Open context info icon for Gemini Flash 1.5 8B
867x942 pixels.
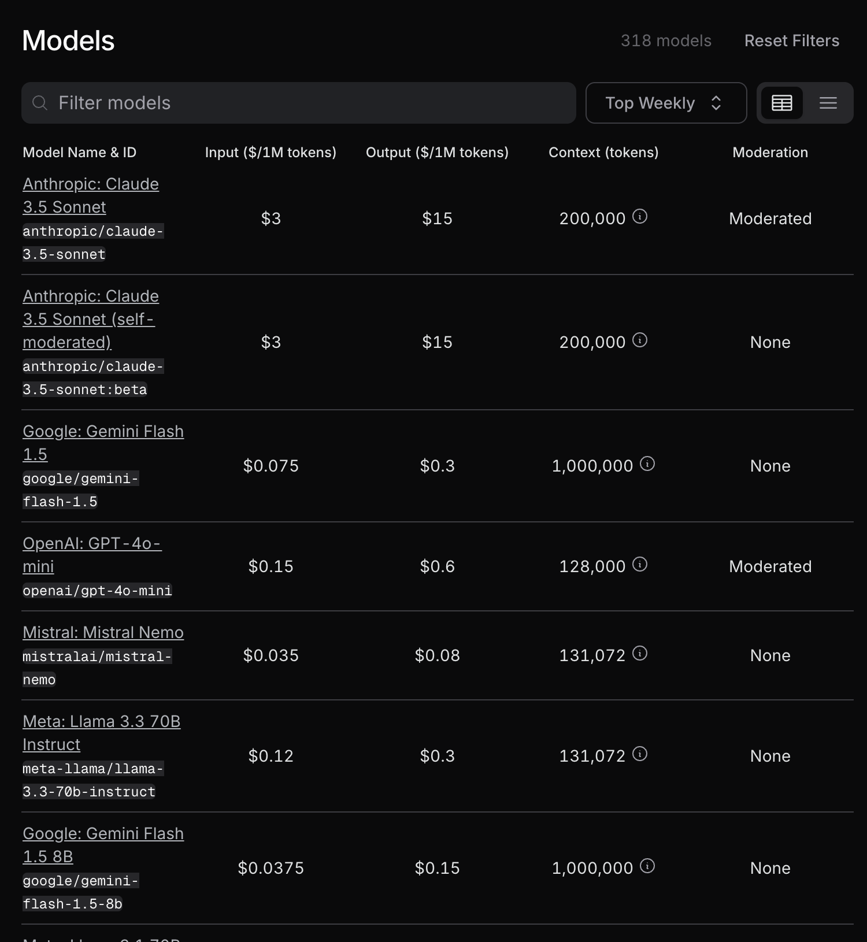point(647,866)
